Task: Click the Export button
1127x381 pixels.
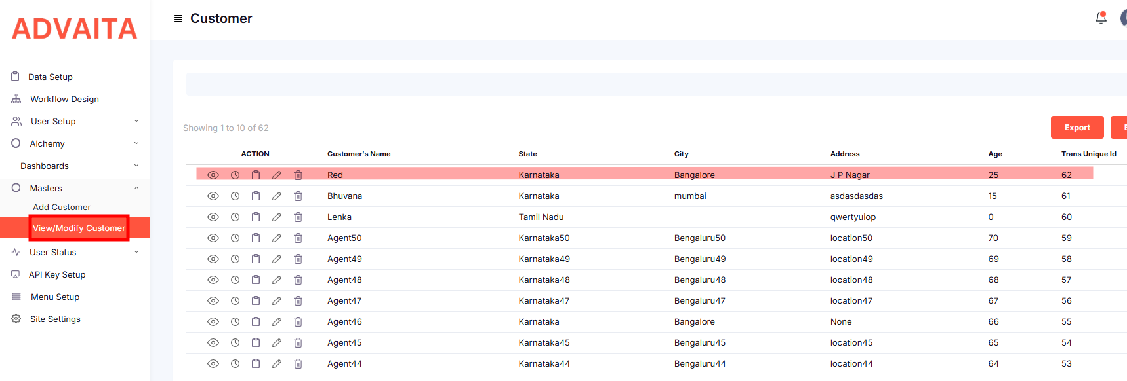Action: tap(1076, 128)
